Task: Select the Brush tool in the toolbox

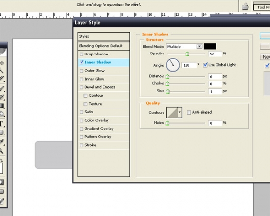Action: (x=2, y=89)
